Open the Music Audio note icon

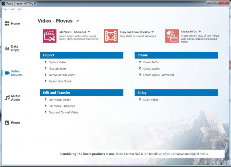(7, 98)
